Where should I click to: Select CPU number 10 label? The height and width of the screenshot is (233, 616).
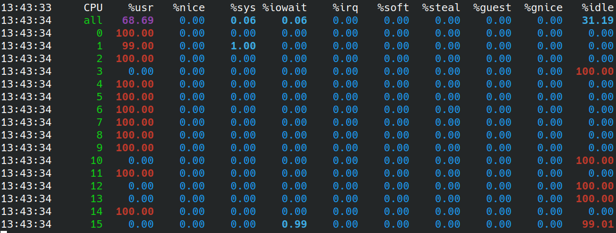point(97,161)
